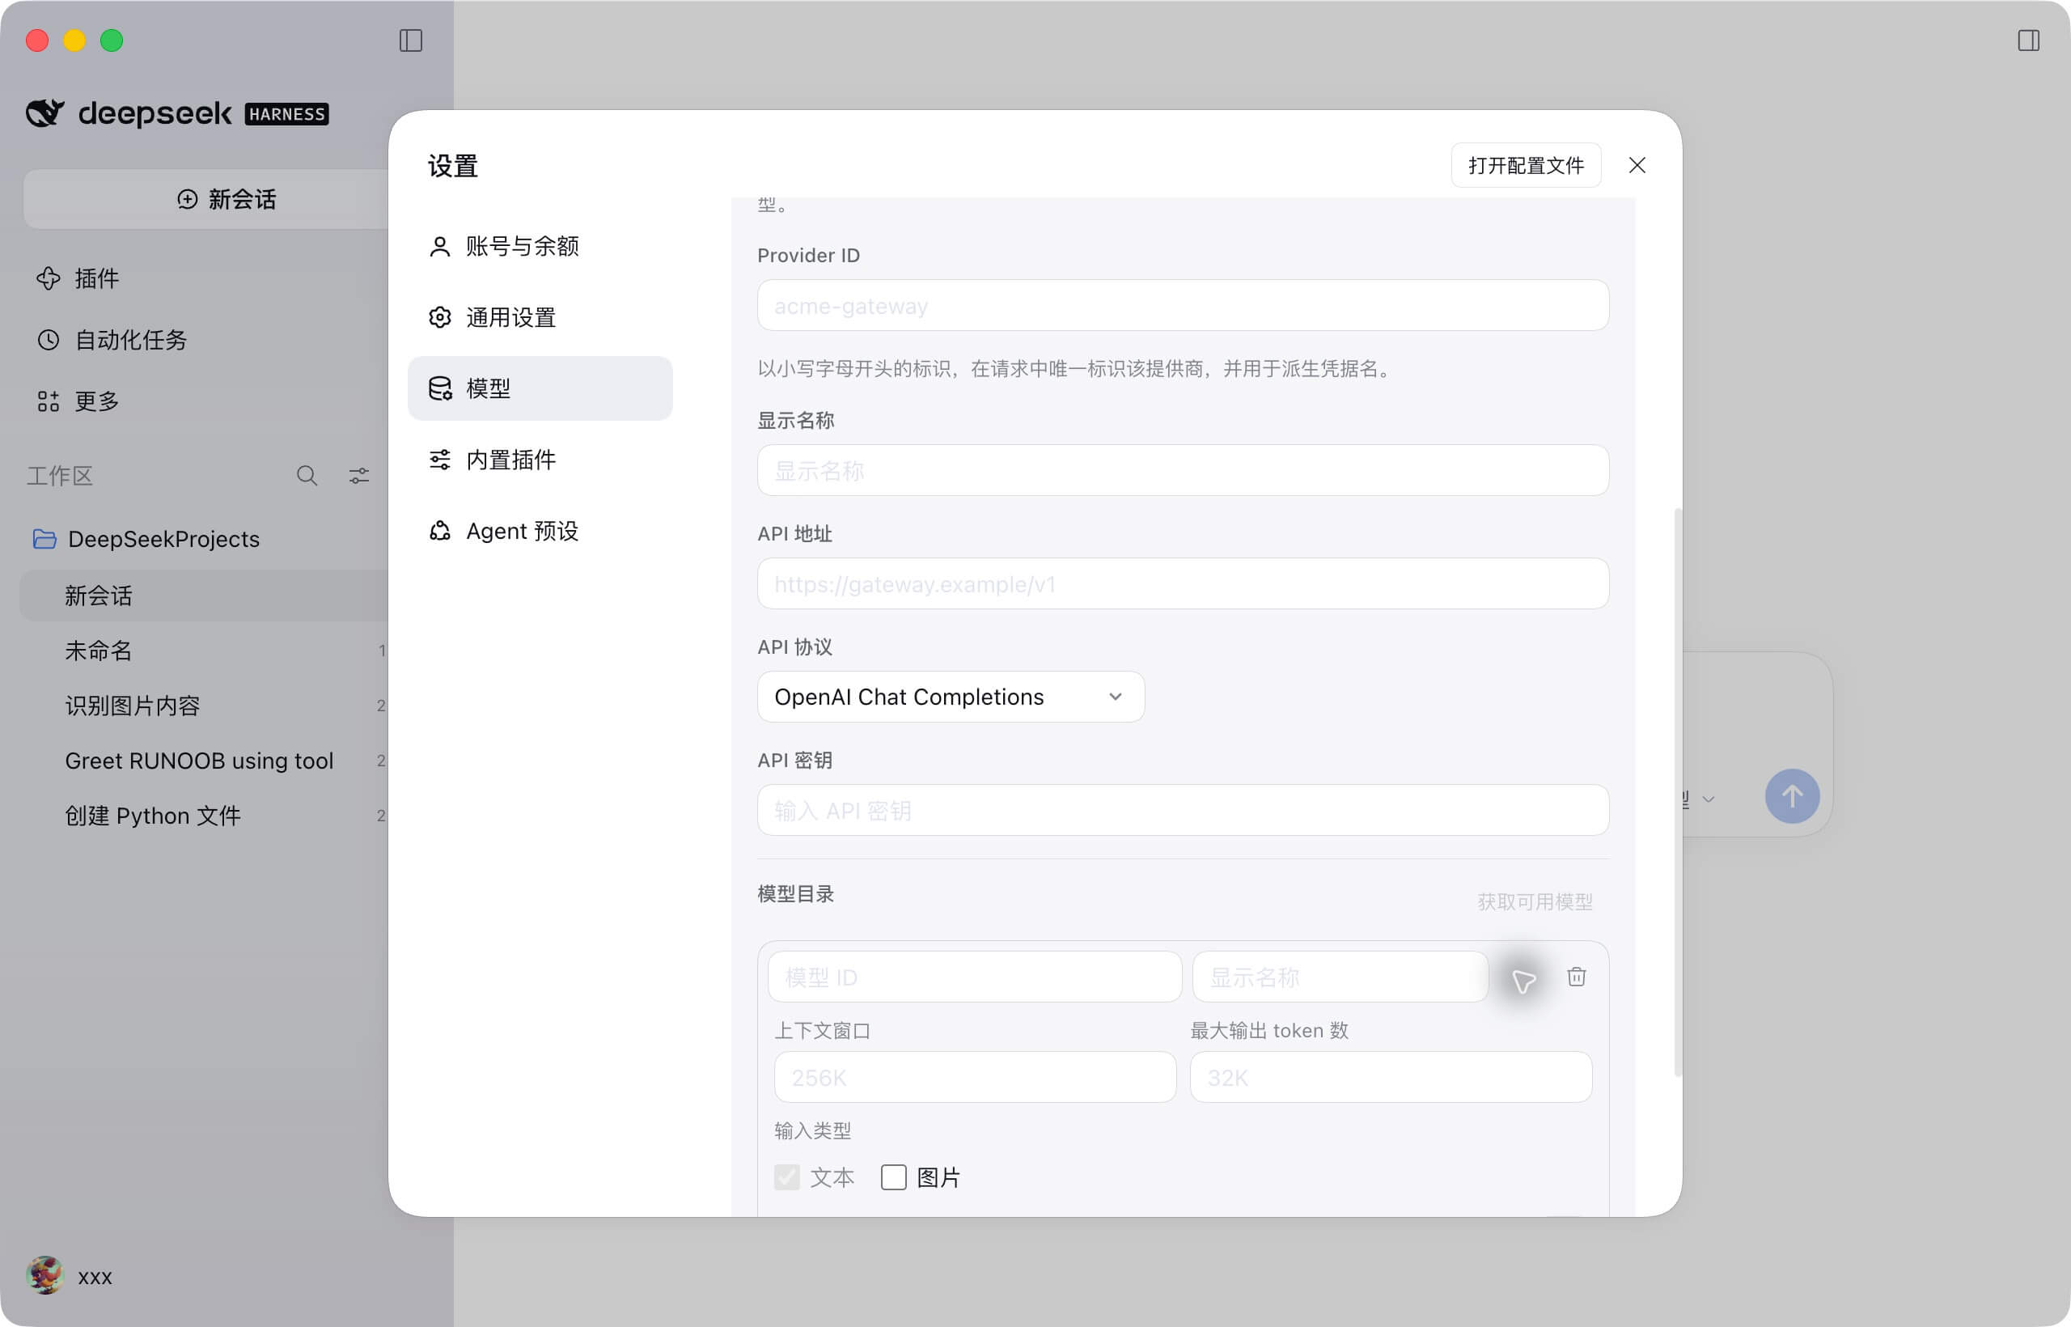The width and height of the screenshot is (2071, 1327).
Task: Open the 更多 menu in the sidebar
Action: pos(78,401)
